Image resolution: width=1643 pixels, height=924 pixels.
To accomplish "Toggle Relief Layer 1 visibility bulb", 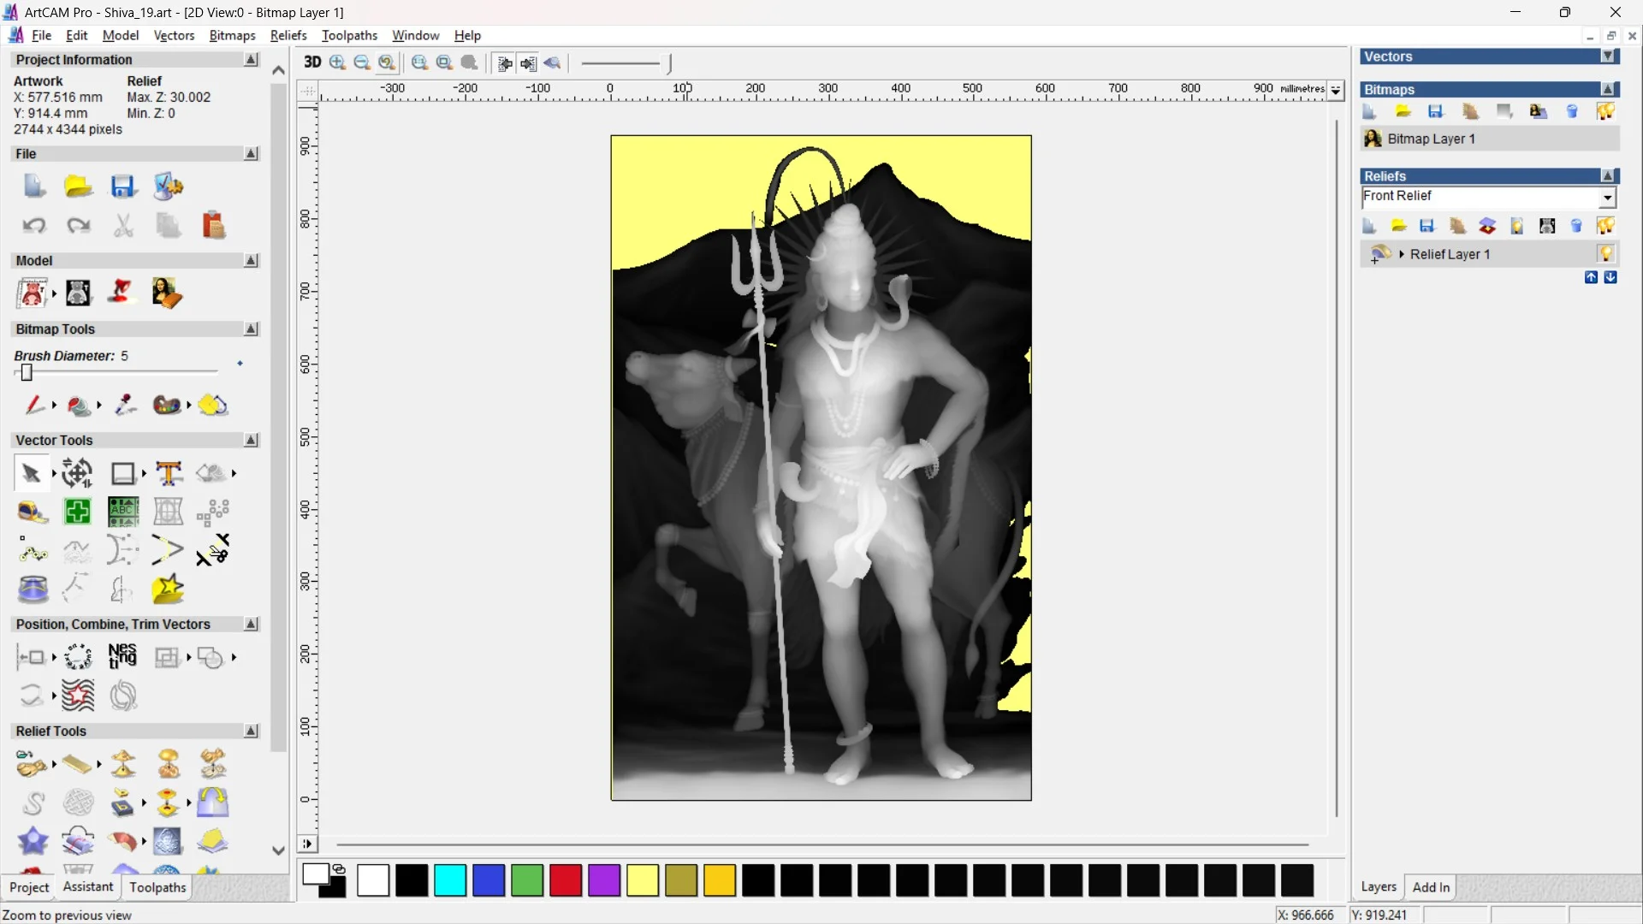I will 1605,254.
